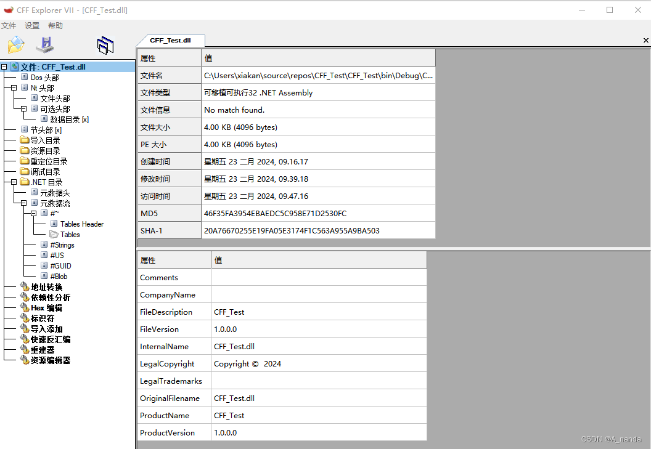Collapse the 可选头部 tree branch
This screenshot has width=651, height=449.
click(x=25, y=108)
